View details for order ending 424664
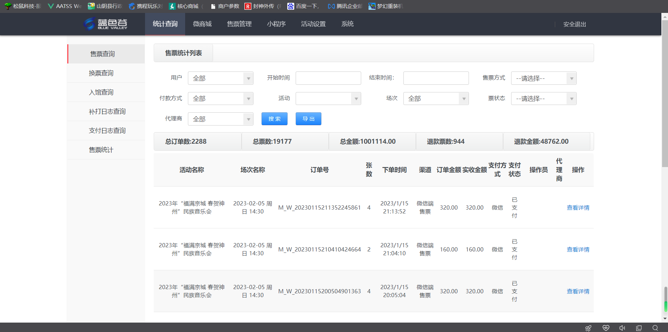 (x=578, y=249)
